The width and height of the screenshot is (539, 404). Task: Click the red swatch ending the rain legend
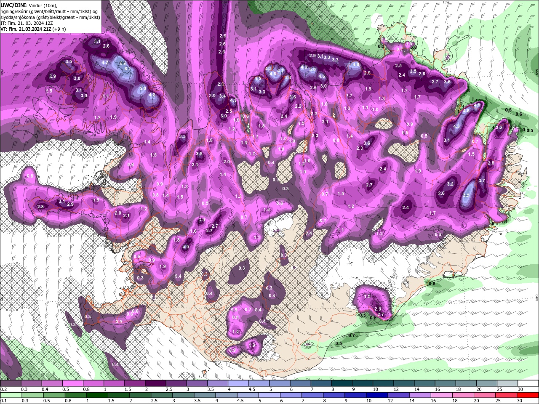pos(528,395)
